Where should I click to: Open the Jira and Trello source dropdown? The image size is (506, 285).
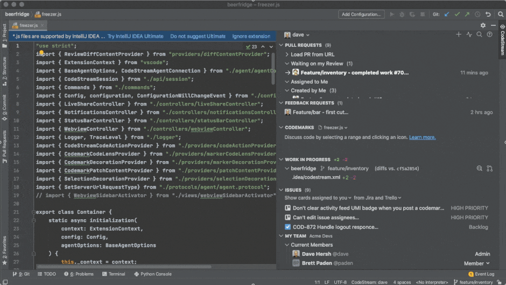tap(377, 198)
